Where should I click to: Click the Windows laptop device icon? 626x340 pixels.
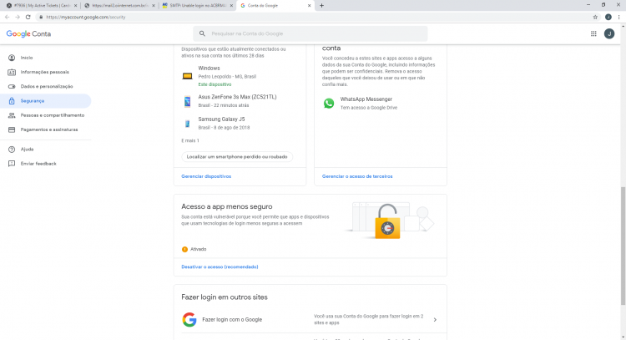187,76
